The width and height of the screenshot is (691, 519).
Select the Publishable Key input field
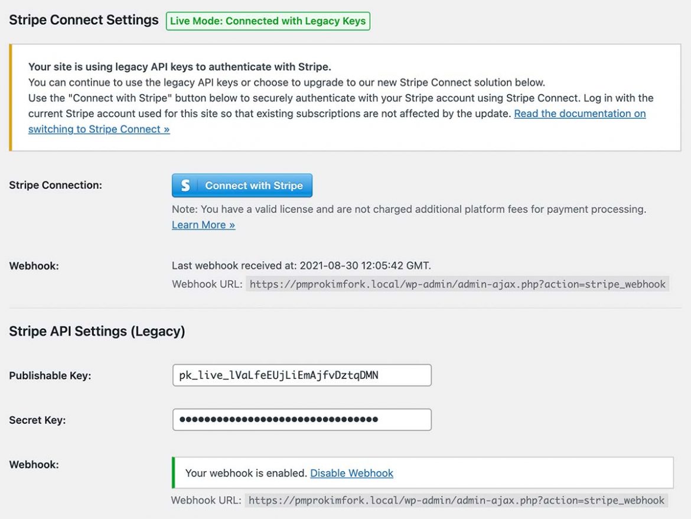click(x=301, y=375)
